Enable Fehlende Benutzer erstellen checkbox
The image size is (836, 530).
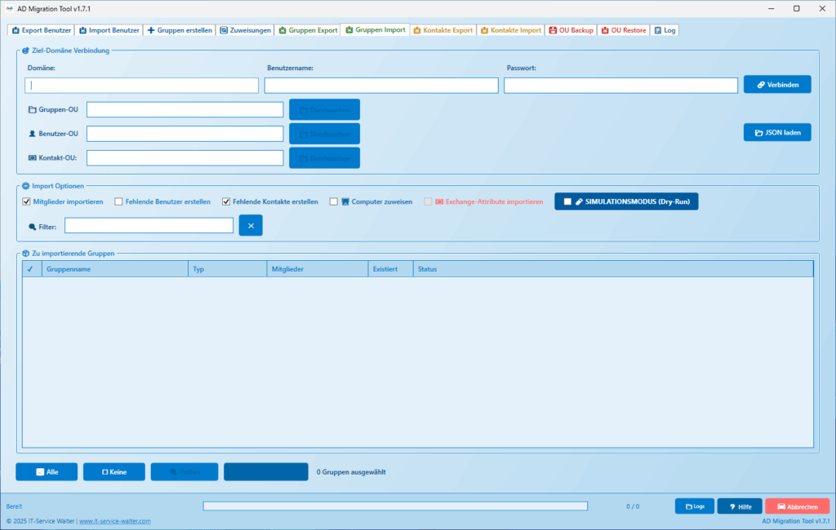click(119, 201)
